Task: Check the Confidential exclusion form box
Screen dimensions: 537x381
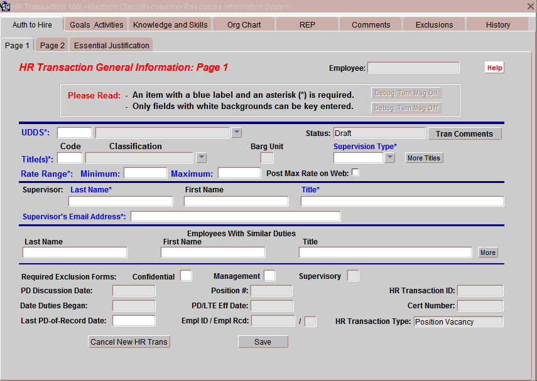Action: coord(186,276)
